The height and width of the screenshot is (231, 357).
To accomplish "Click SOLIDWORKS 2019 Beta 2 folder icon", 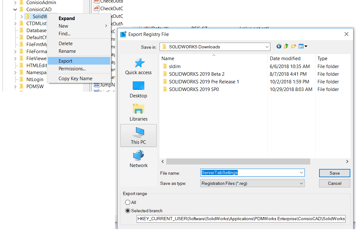I will click(x=165, y=74).
